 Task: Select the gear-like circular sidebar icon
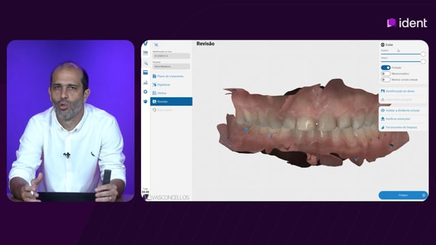pos(145,92)
